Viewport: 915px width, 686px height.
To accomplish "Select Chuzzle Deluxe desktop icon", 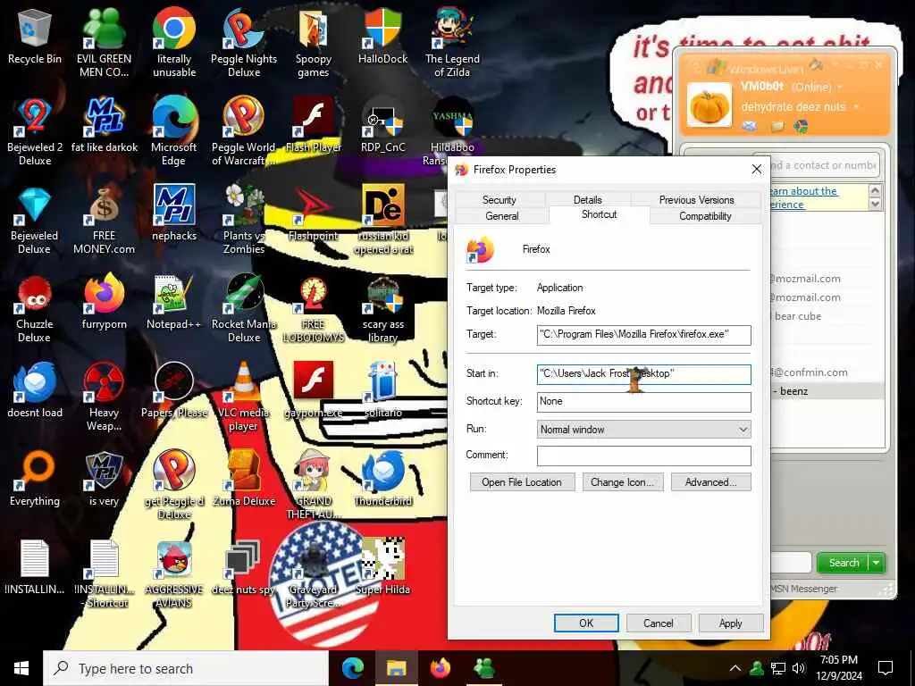I will tap(35, 309).
